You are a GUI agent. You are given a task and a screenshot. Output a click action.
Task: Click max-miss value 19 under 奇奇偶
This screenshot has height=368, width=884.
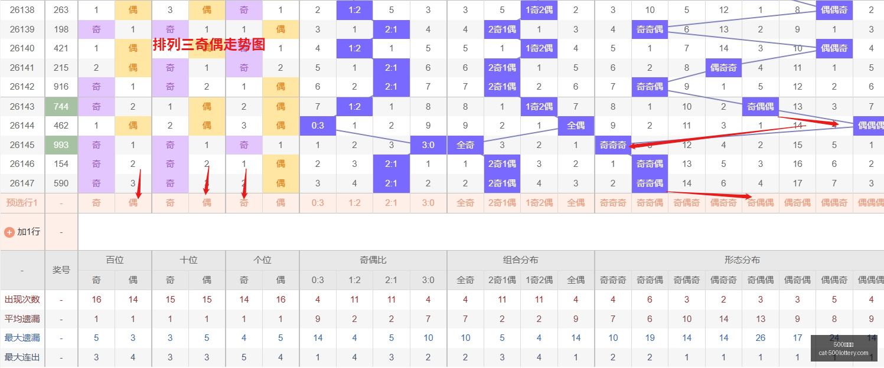coord(650,338)
